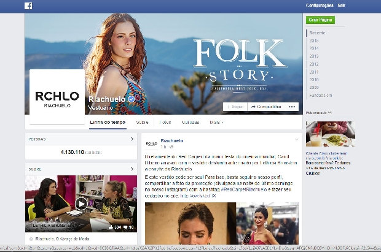Select Fundado em timeline entry

(x=321, y=95)
